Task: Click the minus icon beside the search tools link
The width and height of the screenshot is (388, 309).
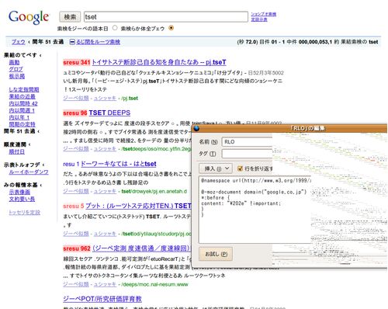Action: [x=72, y=42]
